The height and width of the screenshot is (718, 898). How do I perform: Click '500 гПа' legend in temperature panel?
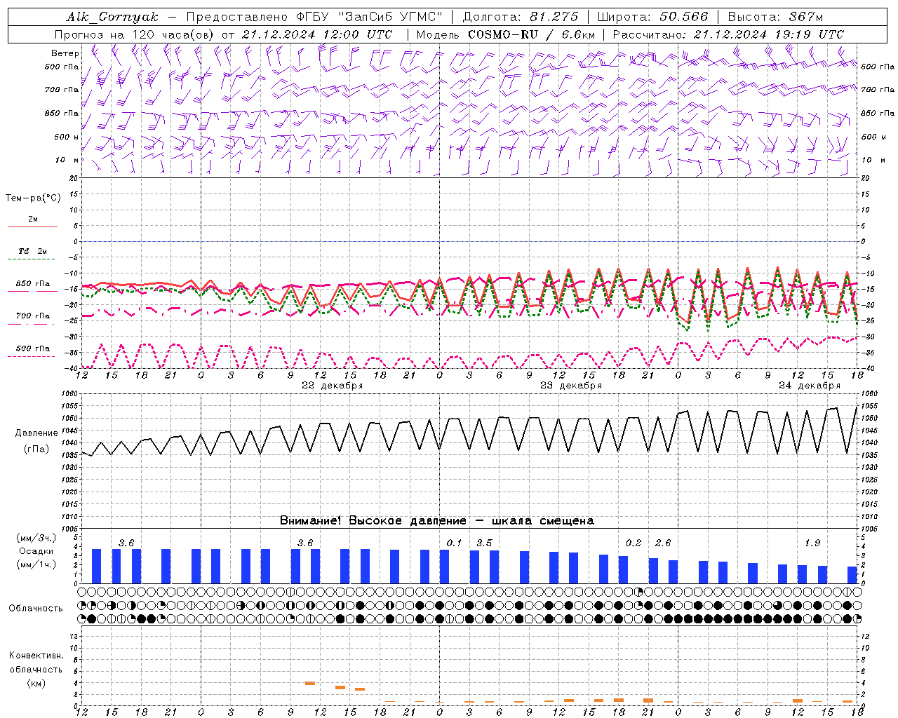pos(33,348)
